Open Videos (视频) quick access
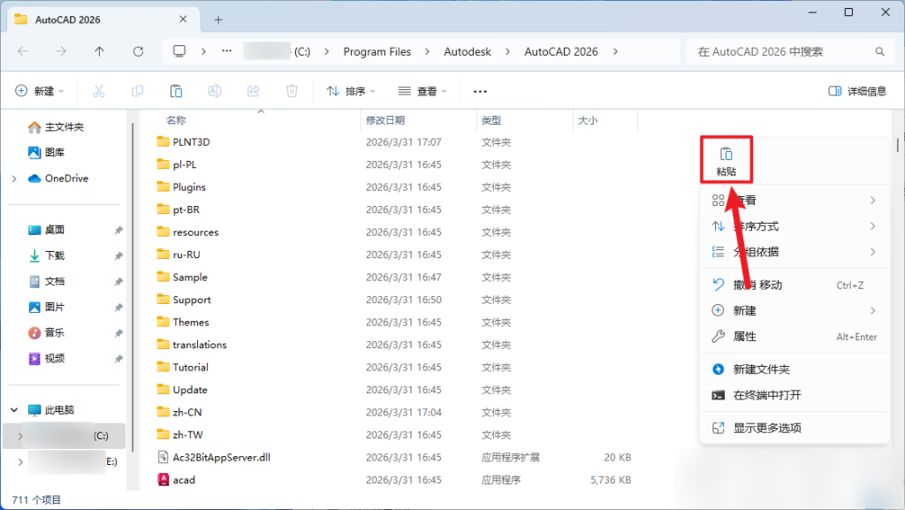This screenshot has height=510, width=905. point(46,358)
